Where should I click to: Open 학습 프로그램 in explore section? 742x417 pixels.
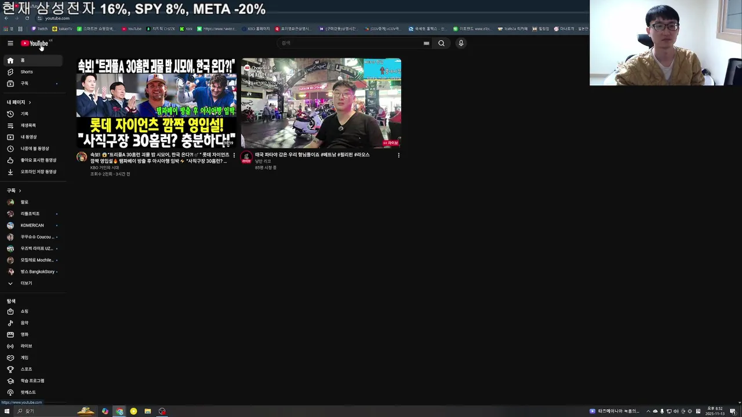33,381
